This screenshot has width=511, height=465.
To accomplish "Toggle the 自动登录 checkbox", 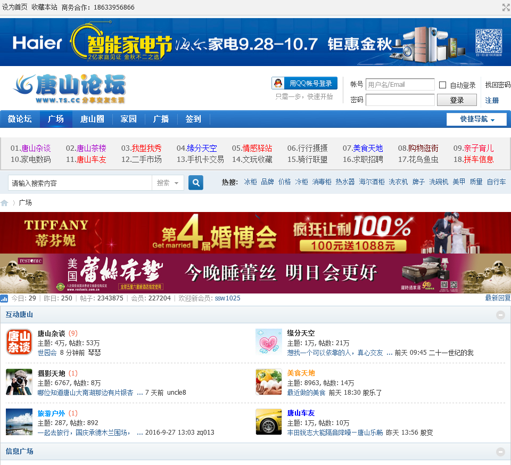I will pos(442,85).
